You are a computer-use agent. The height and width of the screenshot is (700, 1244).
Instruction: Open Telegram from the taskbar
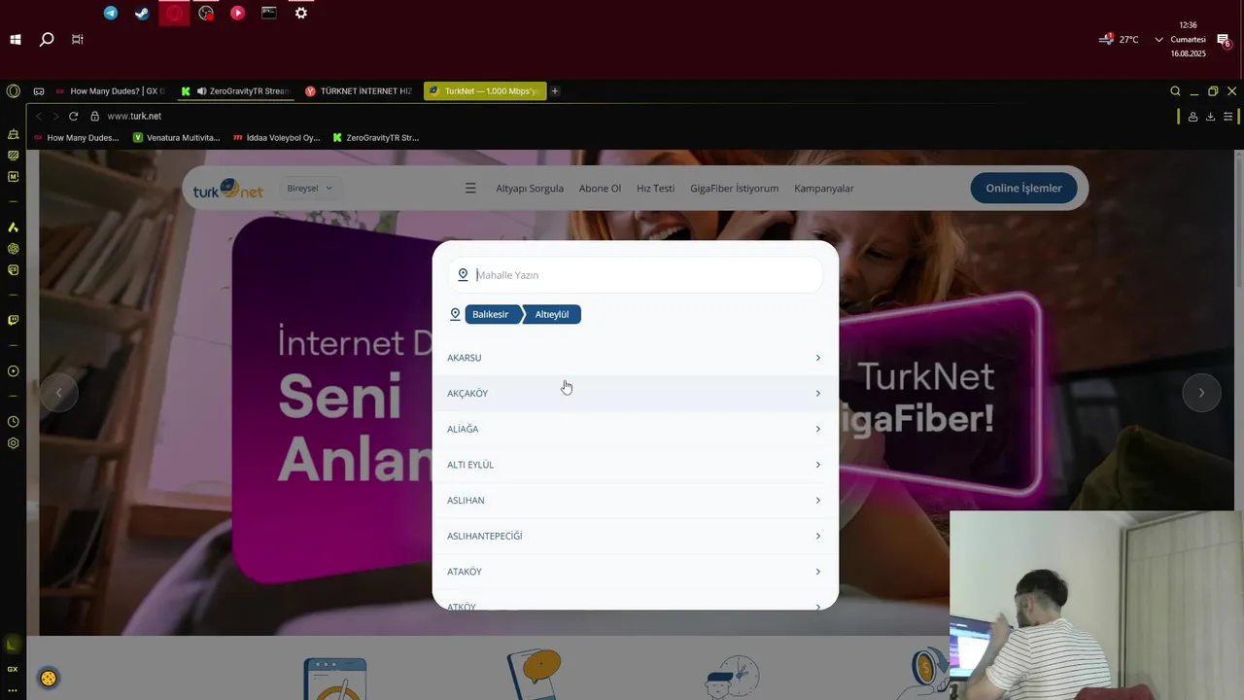tap(111, 13)
